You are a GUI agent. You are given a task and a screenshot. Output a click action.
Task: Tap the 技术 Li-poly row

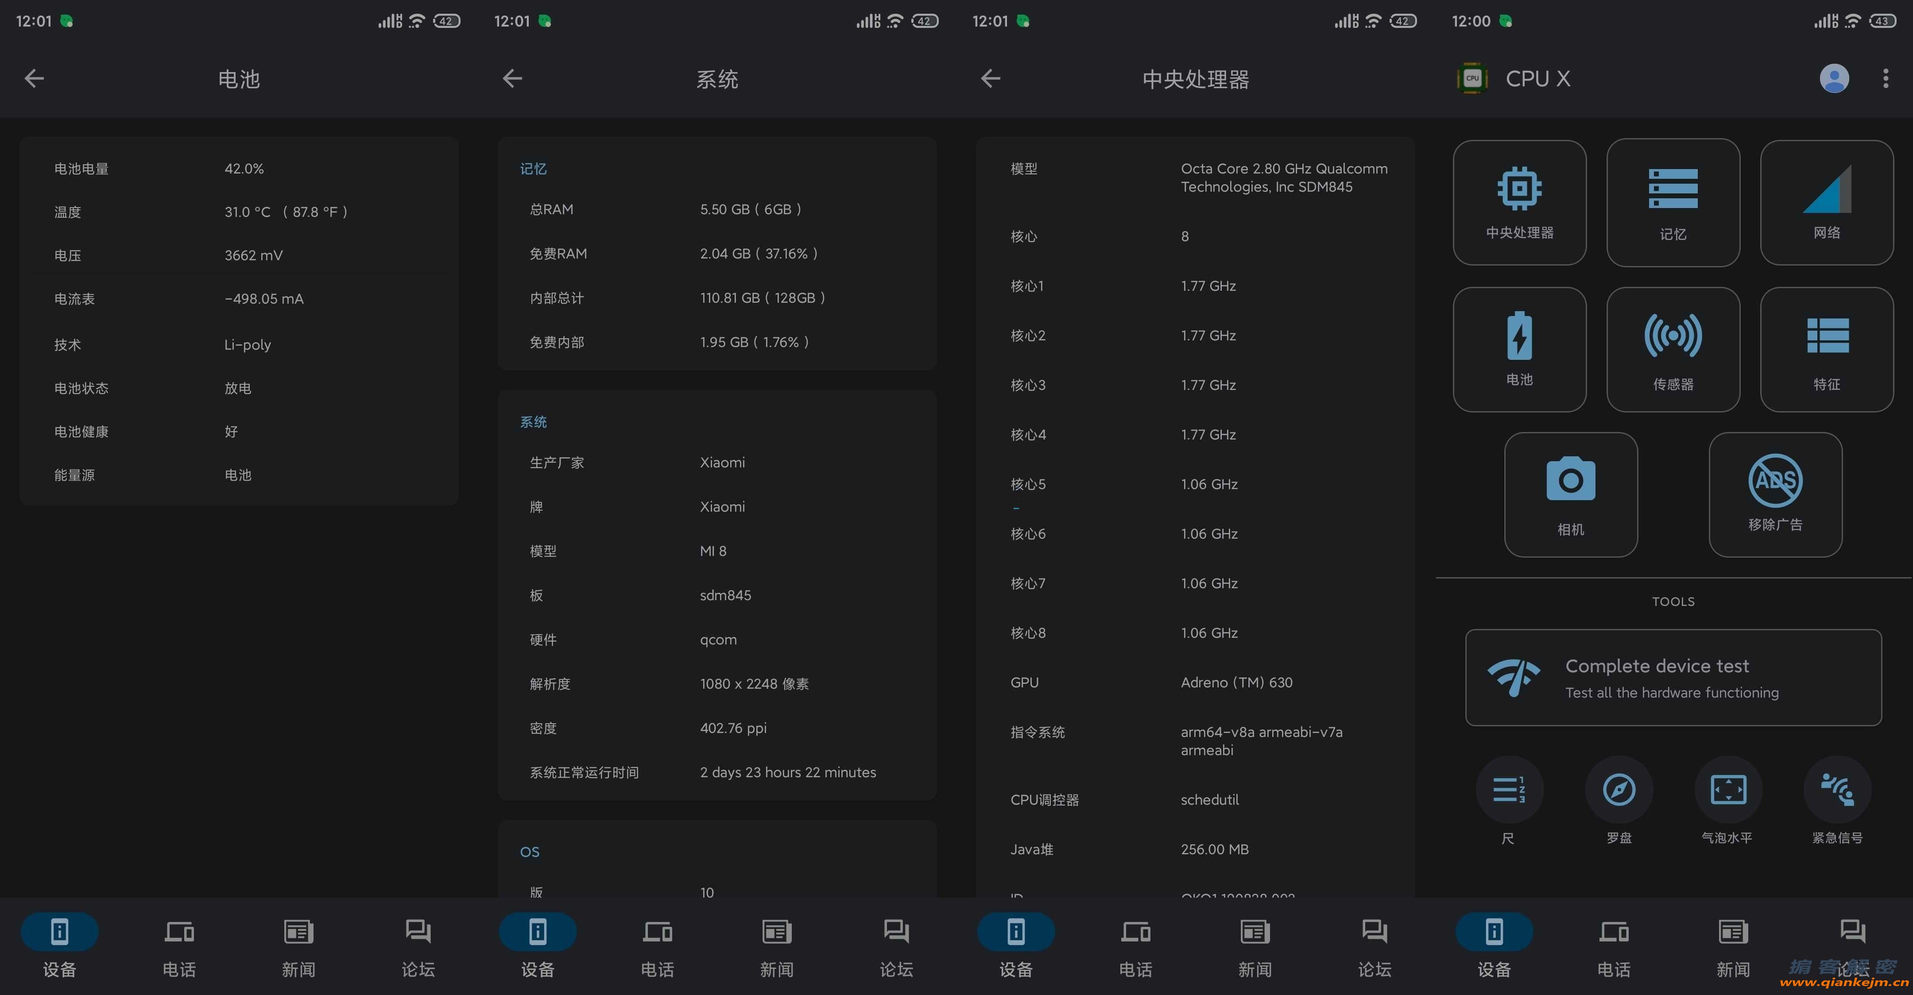pos(238,344)
